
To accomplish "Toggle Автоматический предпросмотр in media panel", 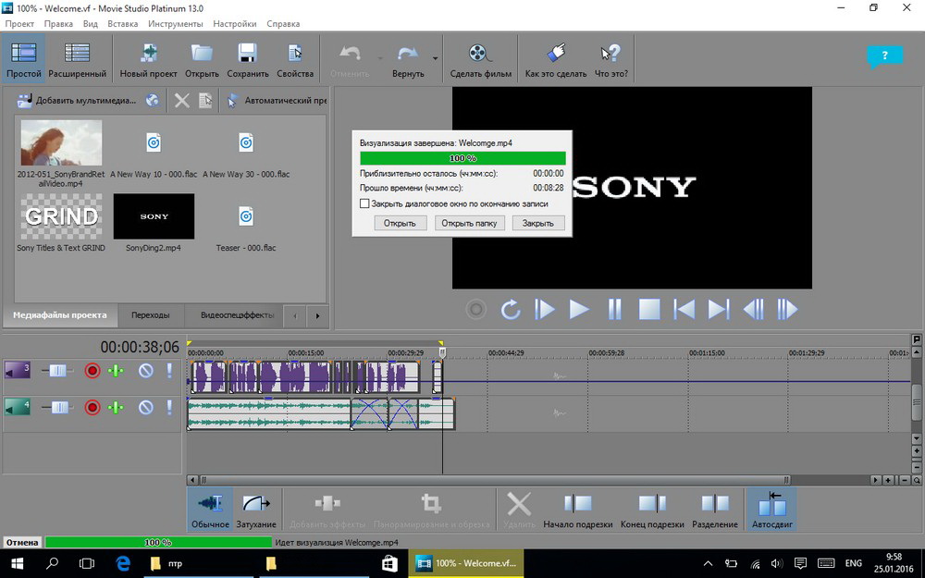I will [x=277, y=100].
